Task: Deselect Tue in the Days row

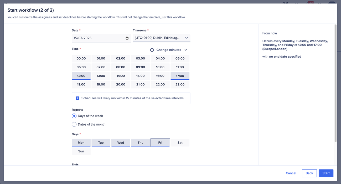Action: [x=101, y=142]
